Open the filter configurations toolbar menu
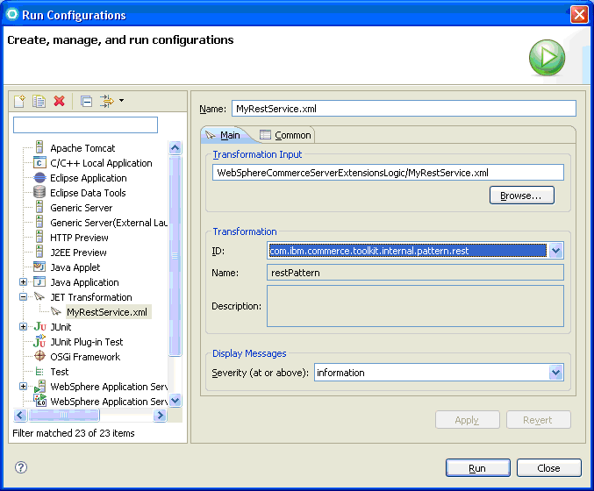This screenshot has width=594, height=491. tap(111, 102)
